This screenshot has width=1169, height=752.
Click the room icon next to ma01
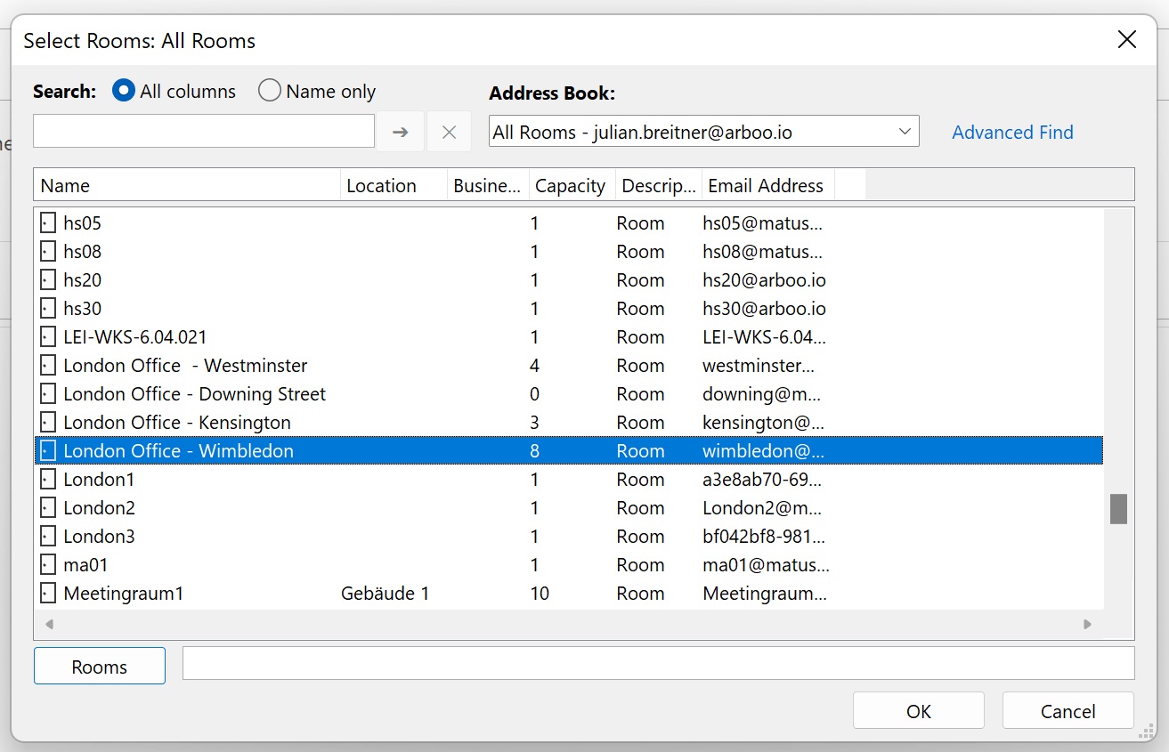(47, 564)
